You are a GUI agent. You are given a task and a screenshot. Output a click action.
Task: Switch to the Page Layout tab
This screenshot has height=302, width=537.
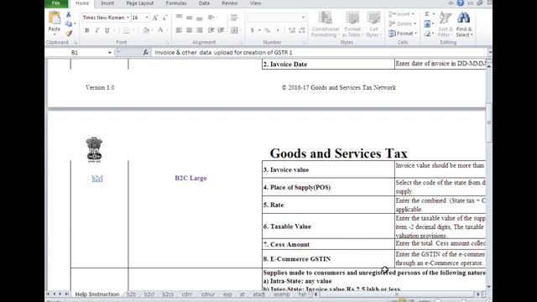click(x=140, y=3)
